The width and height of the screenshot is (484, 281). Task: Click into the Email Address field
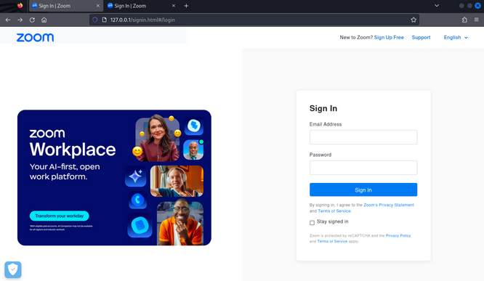[x=363, y=137]
